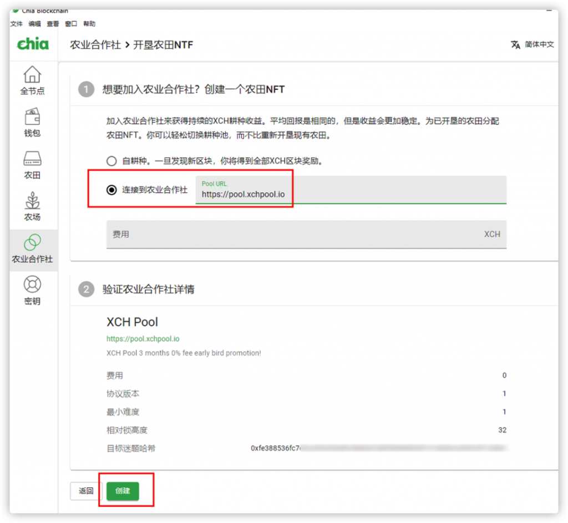Click the 农业合作社 breadcrumb link
The image size is (568, 523).
95,45
